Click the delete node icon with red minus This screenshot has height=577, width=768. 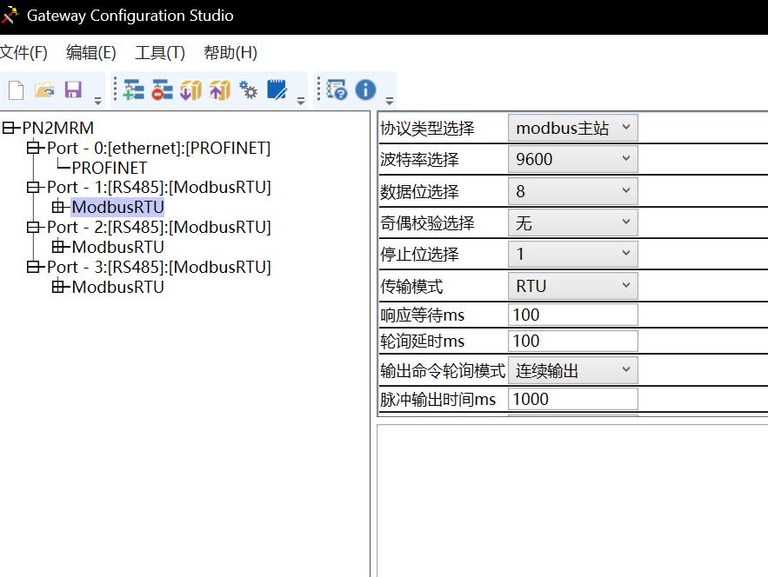pyautogui.click(x=162, y=90)
